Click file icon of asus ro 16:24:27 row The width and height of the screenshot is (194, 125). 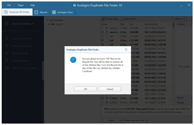[107, 28]
